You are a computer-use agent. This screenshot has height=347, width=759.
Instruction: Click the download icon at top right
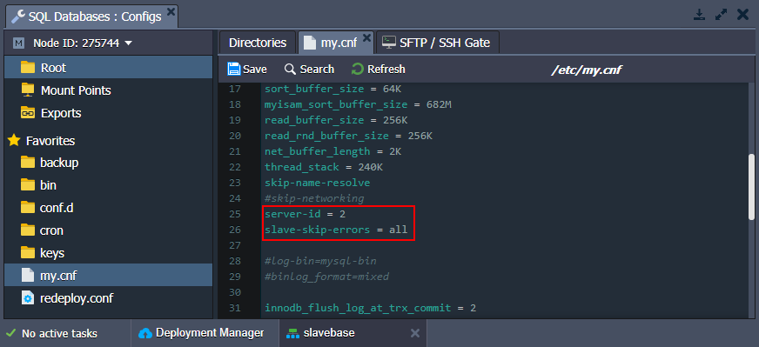[x=700, y=15]
